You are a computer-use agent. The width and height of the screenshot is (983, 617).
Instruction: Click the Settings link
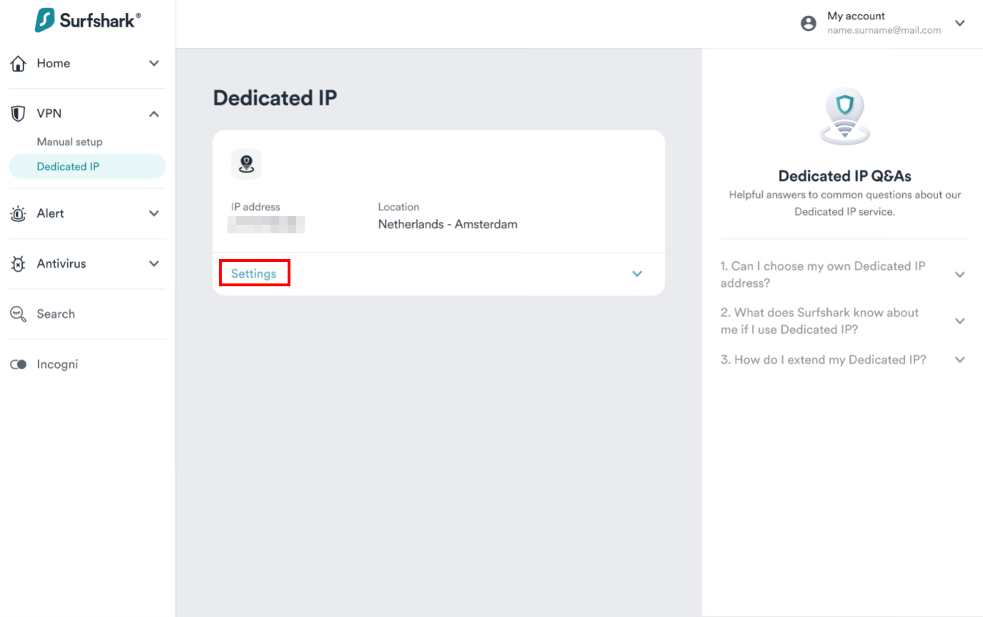tap(253, 273)
